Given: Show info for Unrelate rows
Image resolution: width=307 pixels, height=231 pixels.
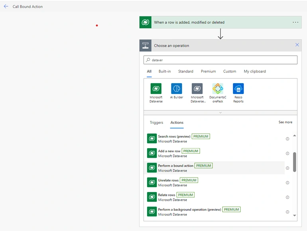Looking at the screenshot, I should (287, 183).
